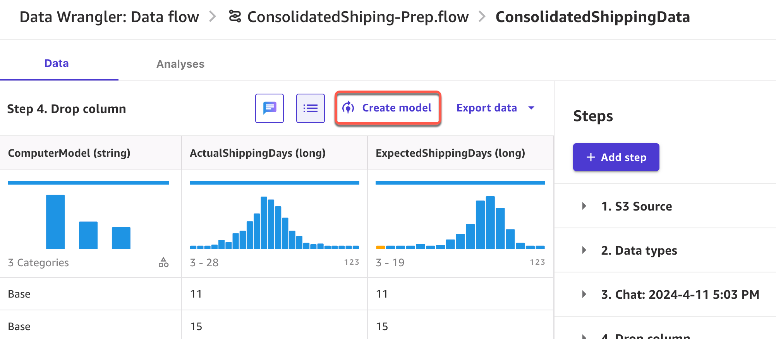Select the Data tab

(57, 63)
